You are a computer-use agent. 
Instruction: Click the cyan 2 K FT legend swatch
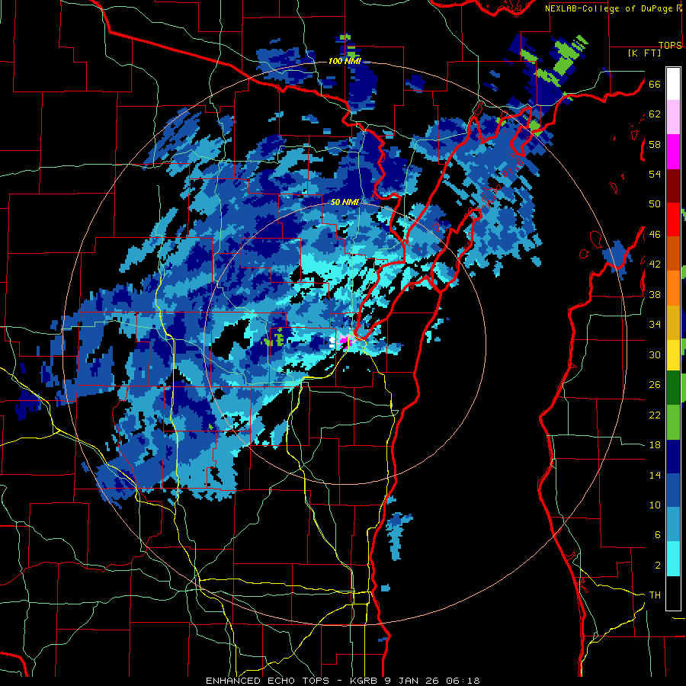pyautogui.click(x=673, y=559)
